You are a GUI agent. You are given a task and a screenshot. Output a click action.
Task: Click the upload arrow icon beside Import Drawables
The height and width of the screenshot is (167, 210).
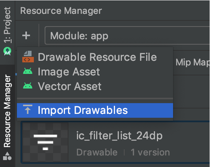click(x=28, y=109)
